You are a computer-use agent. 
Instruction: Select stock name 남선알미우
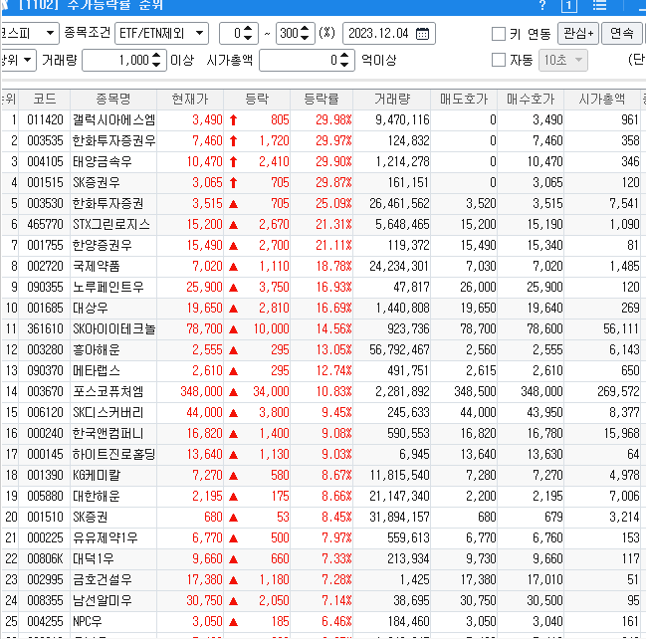[103, 601]
